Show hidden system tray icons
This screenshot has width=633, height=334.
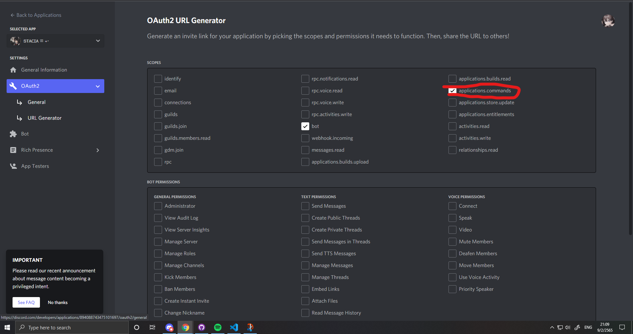[552, 327]
